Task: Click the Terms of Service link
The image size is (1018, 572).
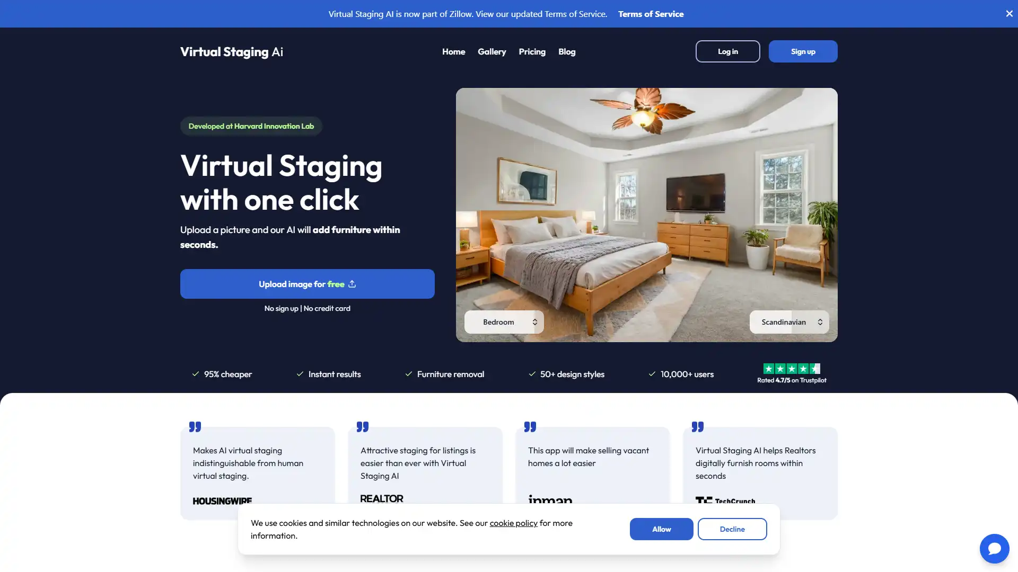Action: click(650, 13)
